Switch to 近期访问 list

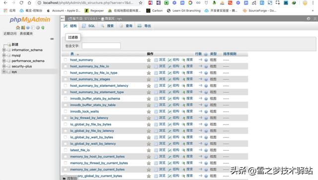(10, 34)
